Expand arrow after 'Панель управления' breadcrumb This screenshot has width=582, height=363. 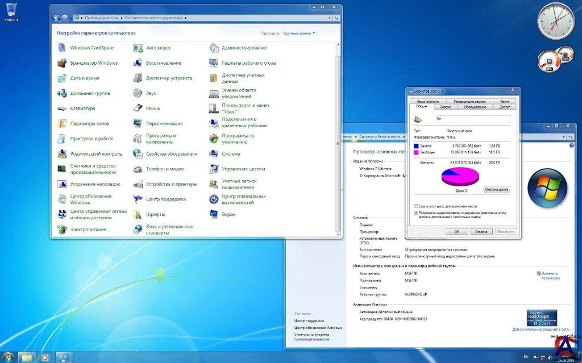122,18
